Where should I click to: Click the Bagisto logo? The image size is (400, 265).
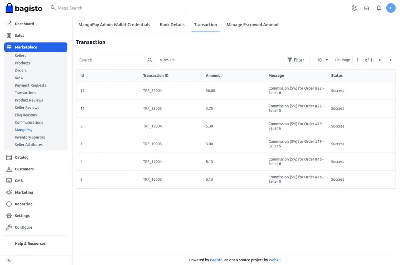click(x=24, y=8)
